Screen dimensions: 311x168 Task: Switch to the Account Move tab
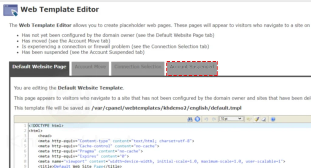pyautogui.click(x=90, y=69)
